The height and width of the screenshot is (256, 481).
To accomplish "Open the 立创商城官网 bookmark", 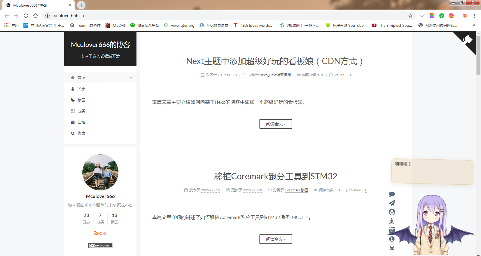I will pyautogui.click(x=44, y=25).
